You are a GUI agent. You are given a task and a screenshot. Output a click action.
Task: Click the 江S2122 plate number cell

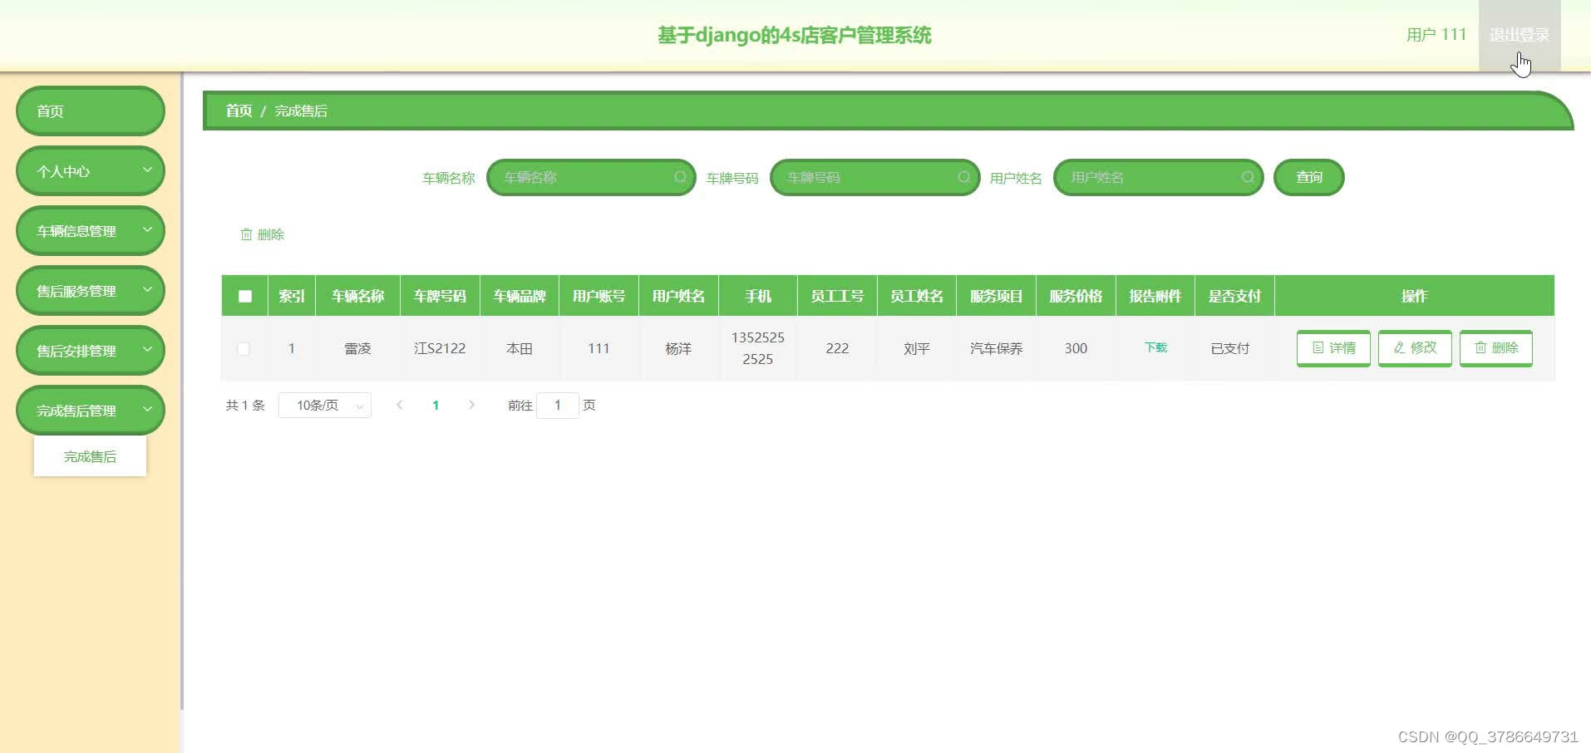pyautogui.click(x=440, y=348)
